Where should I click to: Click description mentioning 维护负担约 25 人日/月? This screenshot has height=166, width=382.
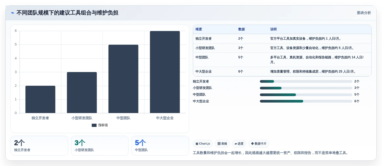coord(314,72)
